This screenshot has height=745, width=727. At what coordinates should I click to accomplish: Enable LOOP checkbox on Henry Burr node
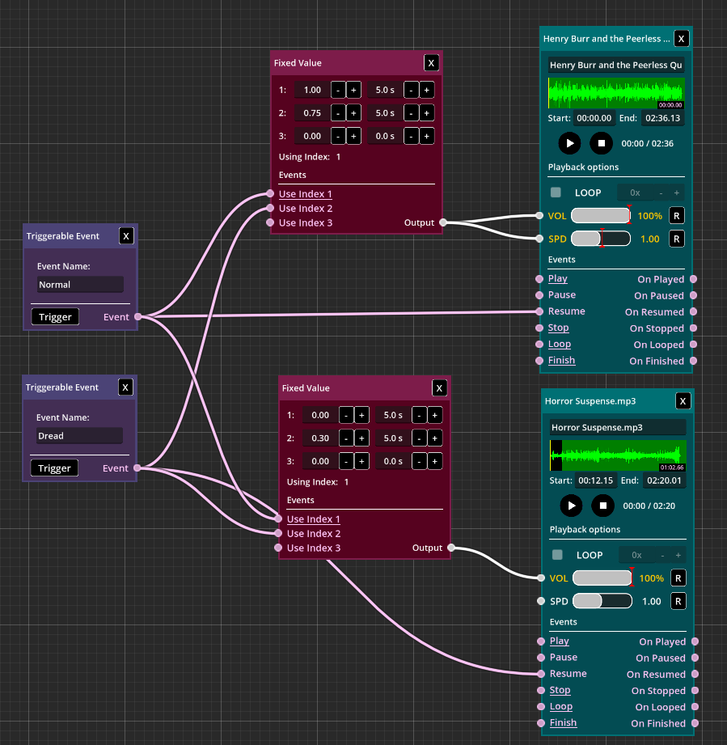pos(556,193)
